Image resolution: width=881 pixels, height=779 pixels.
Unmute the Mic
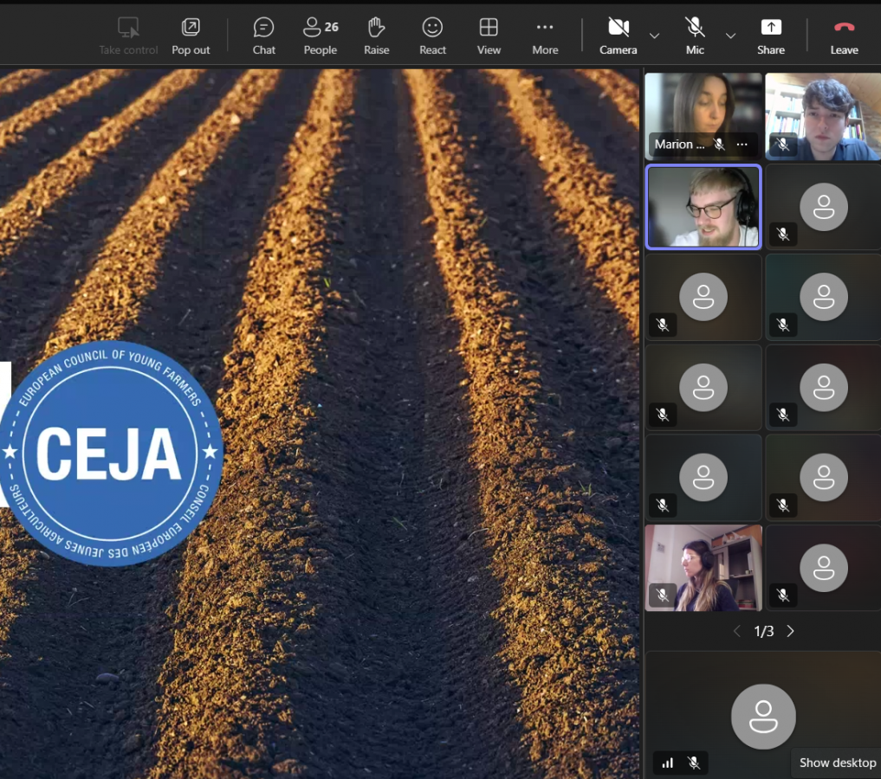click(x=695, y=35)
